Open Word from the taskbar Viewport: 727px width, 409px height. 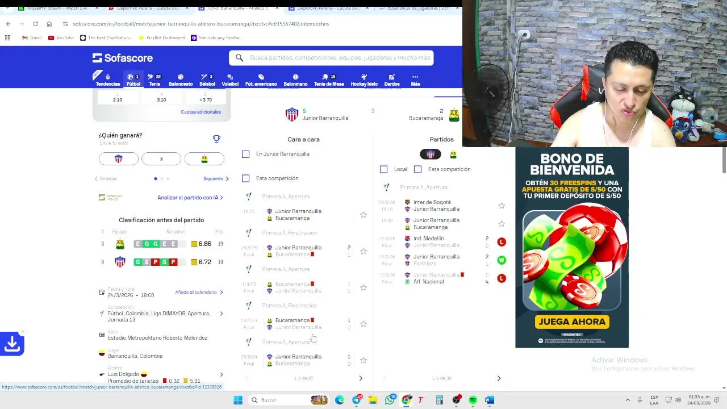(x=489, y=400)
